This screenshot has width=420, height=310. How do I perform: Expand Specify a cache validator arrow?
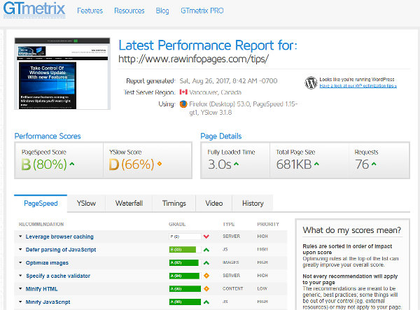[x=20, y=276]
